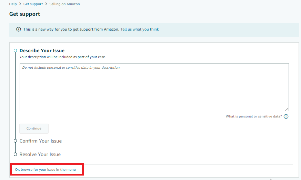301x180 pixels.
Task: Expand the Confirm Your Issue step
Action: click(41, 141)
